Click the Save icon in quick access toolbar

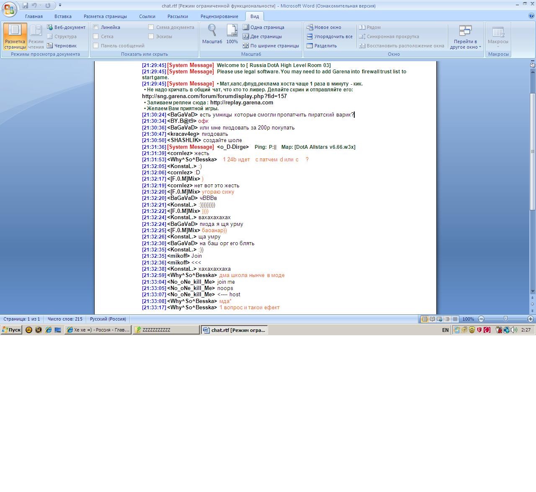pyautogui.click(x=25, y=5)
